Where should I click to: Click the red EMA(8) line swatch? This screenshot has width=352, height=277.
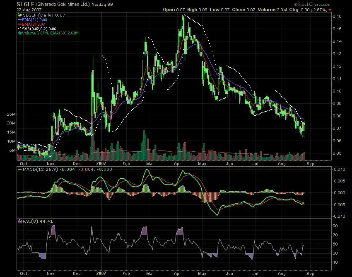point(19,24)
